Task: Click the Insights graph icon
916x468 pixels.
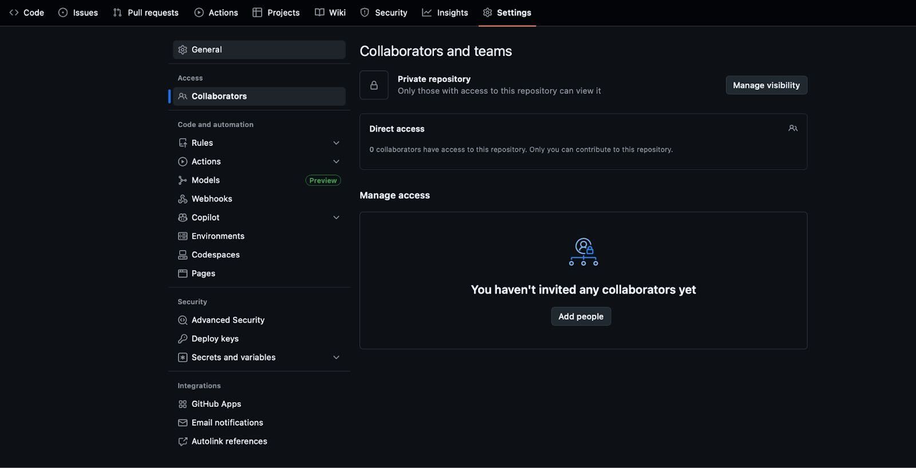Action: tap(427, 13)
